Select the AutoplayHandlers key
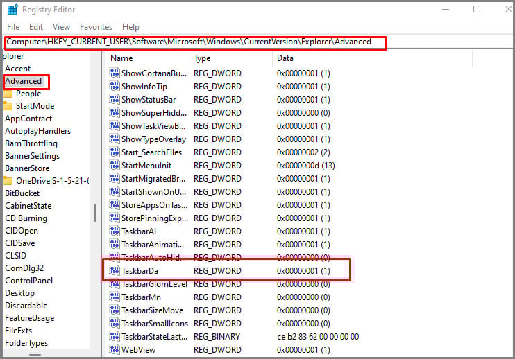This screenshot has width=515, height=359. (x=37, y=131)
